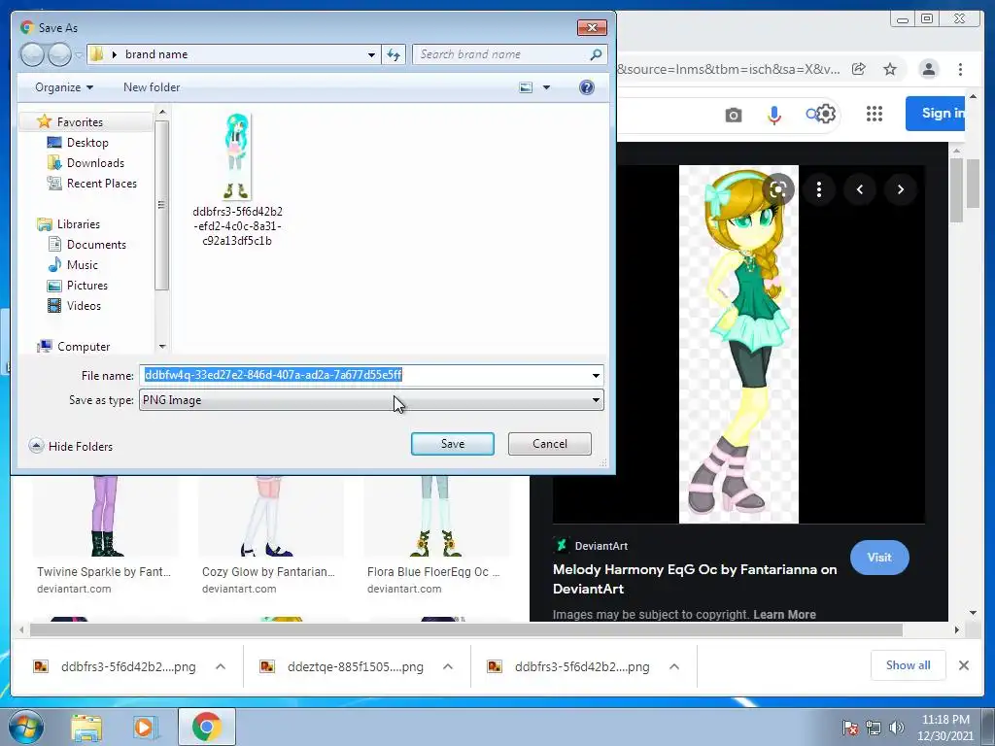Open the Windows Start button
This screenshot has height=746, width=995.
coord(26,727)
